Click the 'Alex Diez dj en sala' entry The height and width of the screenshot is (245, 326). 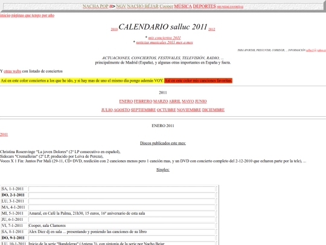click(x=88, y=232)
